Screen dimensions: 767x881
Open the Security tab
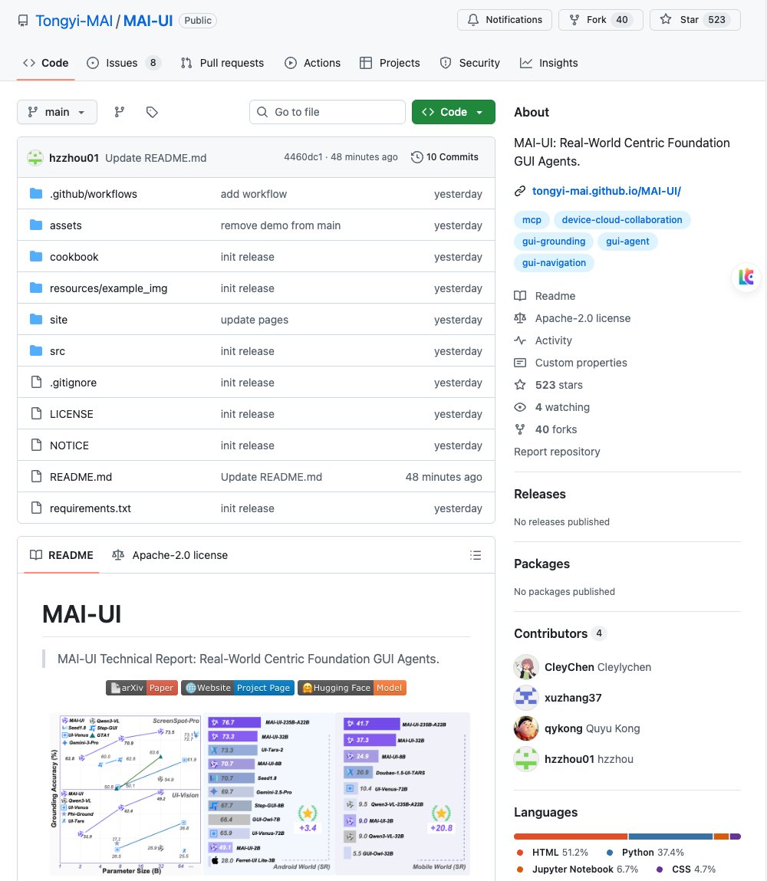(x=469, y=63)
